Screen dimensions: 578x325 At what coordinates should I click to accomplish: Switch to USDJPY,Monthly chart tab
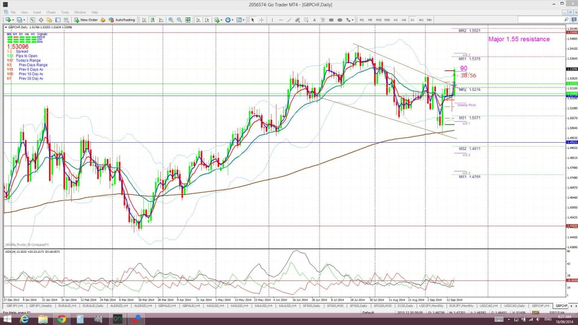[431, 306]
